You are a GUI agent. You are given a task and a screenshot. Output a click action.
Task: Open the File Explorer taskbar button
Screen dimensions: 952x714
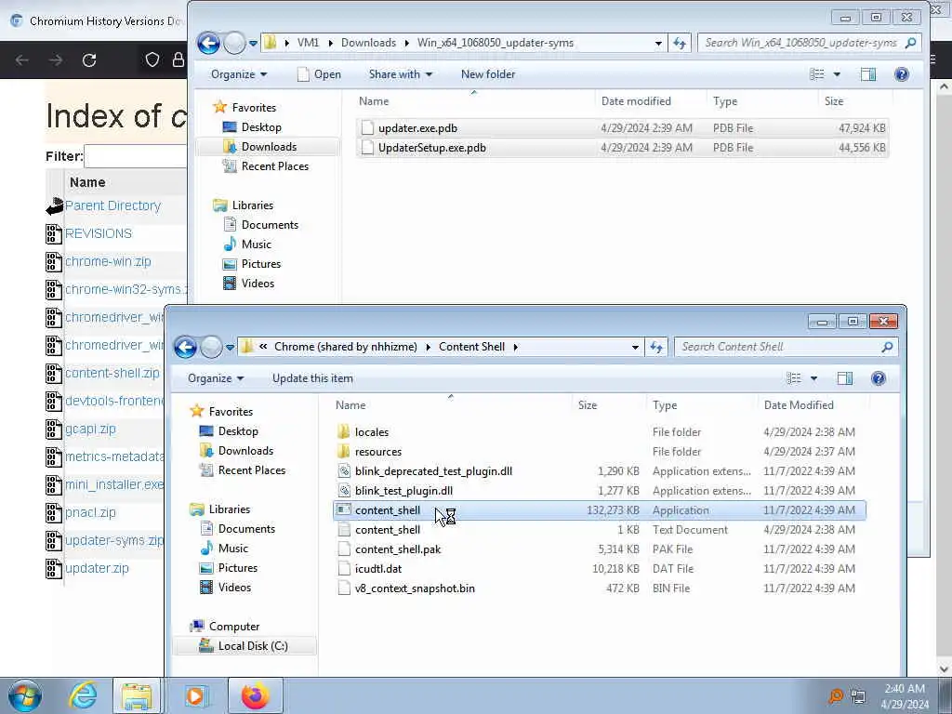(137, 695)
